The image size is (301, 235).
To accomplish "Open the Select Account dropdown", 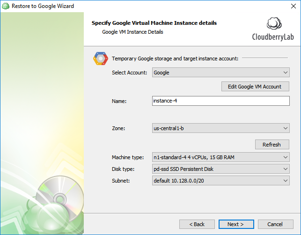I will coord(221,73).
